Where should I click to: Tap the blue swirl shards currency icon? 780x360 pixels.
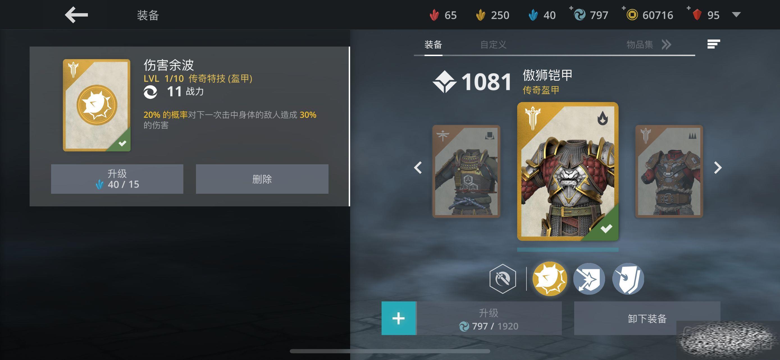pos(580,15)
